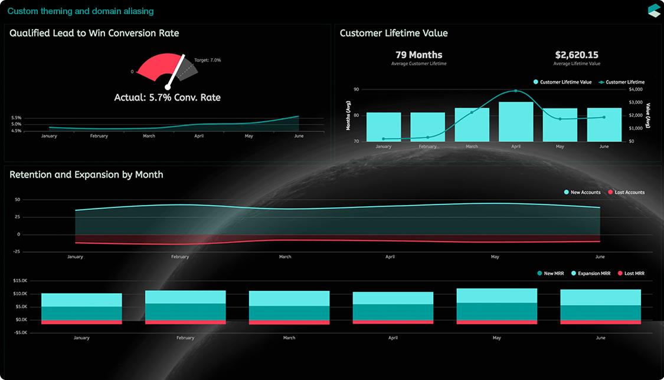Click 'February' label under accounts area chart
This screenshot has height=380, width=664.
click(180, 257)
